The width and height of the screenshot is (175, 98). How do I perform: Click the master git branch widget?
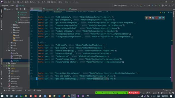click(165, 93)
